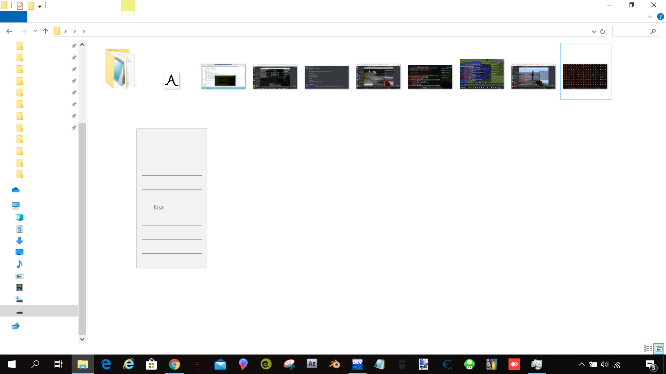
Task: Expand the ribbon with the chevron
Action: (650, 17)
